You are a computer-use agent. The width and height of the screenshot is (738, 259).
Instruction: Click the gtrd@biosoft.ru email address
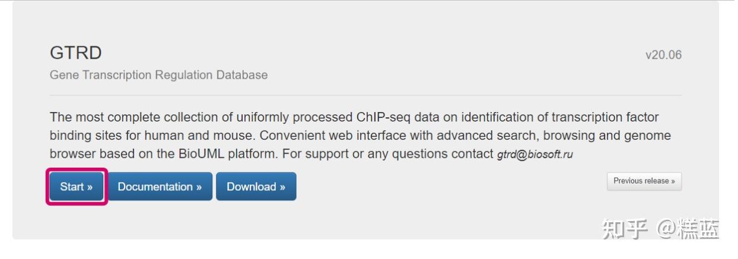[535, 155]
